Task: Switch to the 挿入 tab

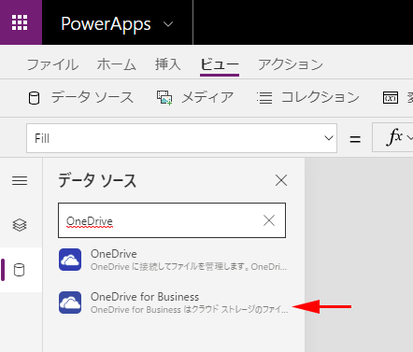Action: click(168, 64)
